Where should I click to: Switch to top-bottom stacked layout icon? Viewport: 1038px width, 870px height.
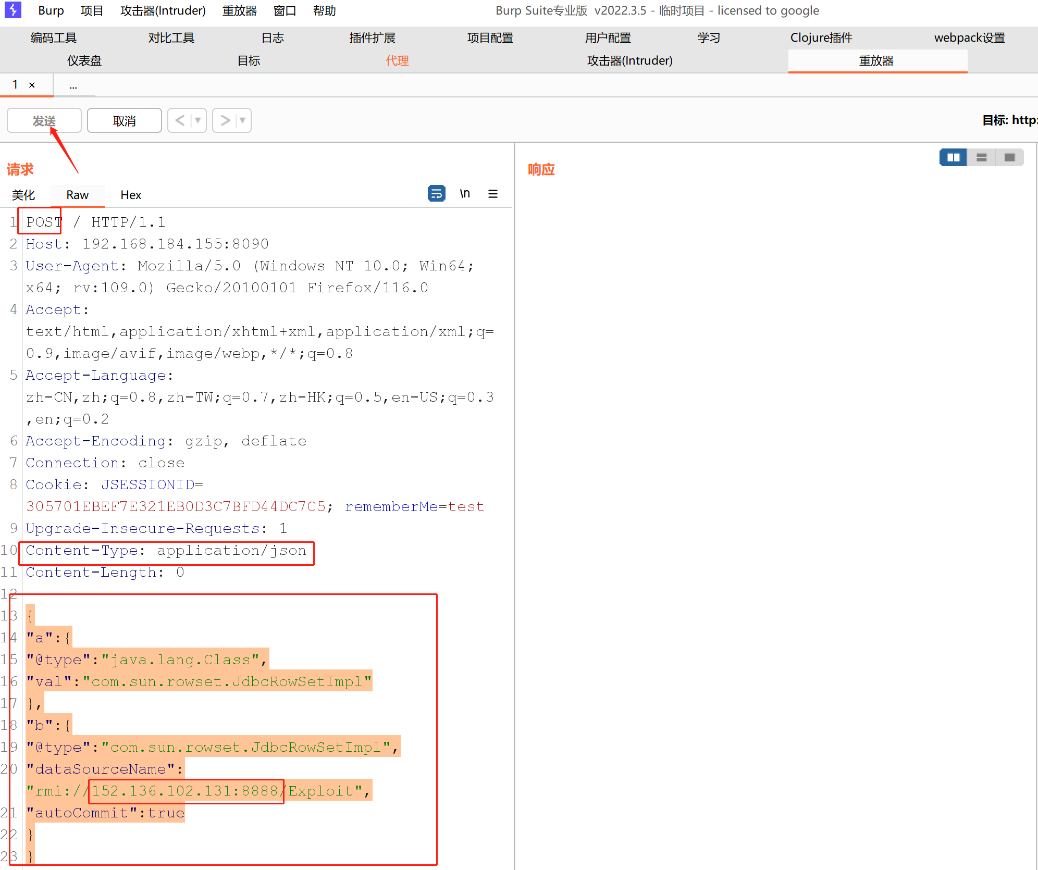coord(981,157)
